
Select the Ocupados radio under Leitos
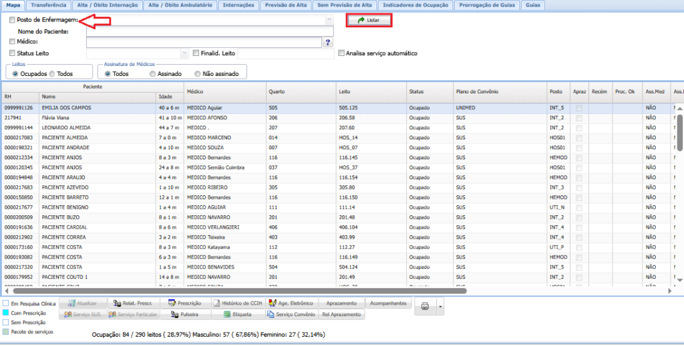pos(16,74)
